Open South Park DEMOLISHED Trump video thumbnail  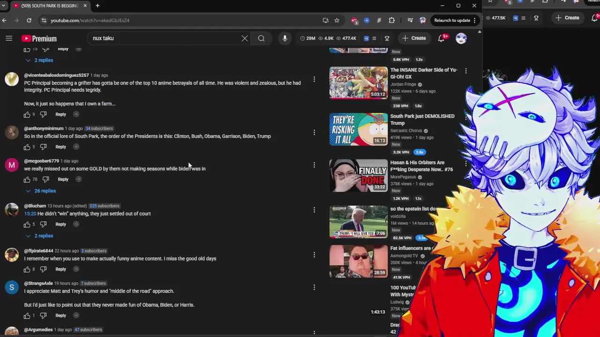[x=359, y=129]
